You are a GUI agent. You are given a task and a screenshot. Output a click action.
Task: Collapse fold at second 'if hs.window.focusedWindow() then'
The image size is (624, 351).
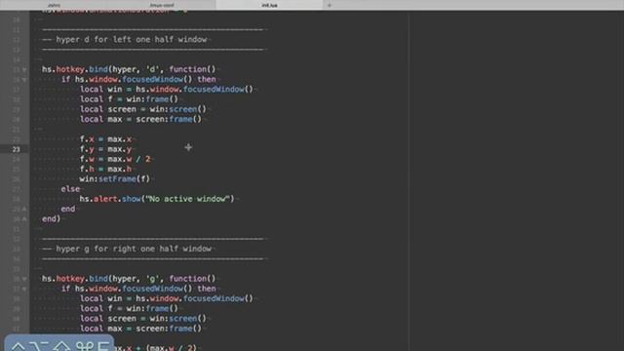(24, 289)
